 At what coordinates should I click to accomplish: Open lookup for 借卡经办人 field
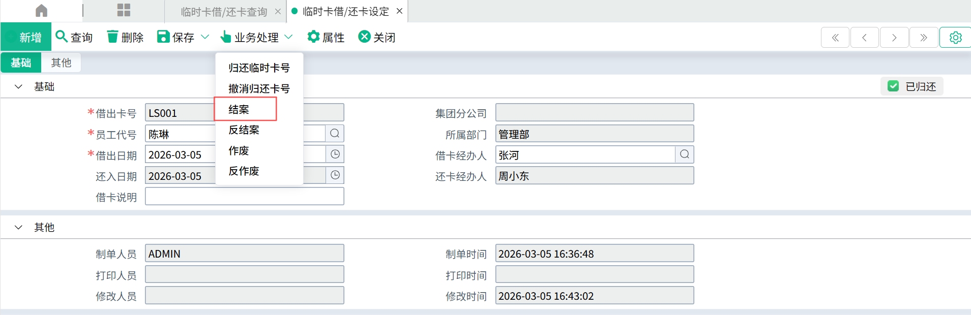pyautogui.click(x=684, y=154)
